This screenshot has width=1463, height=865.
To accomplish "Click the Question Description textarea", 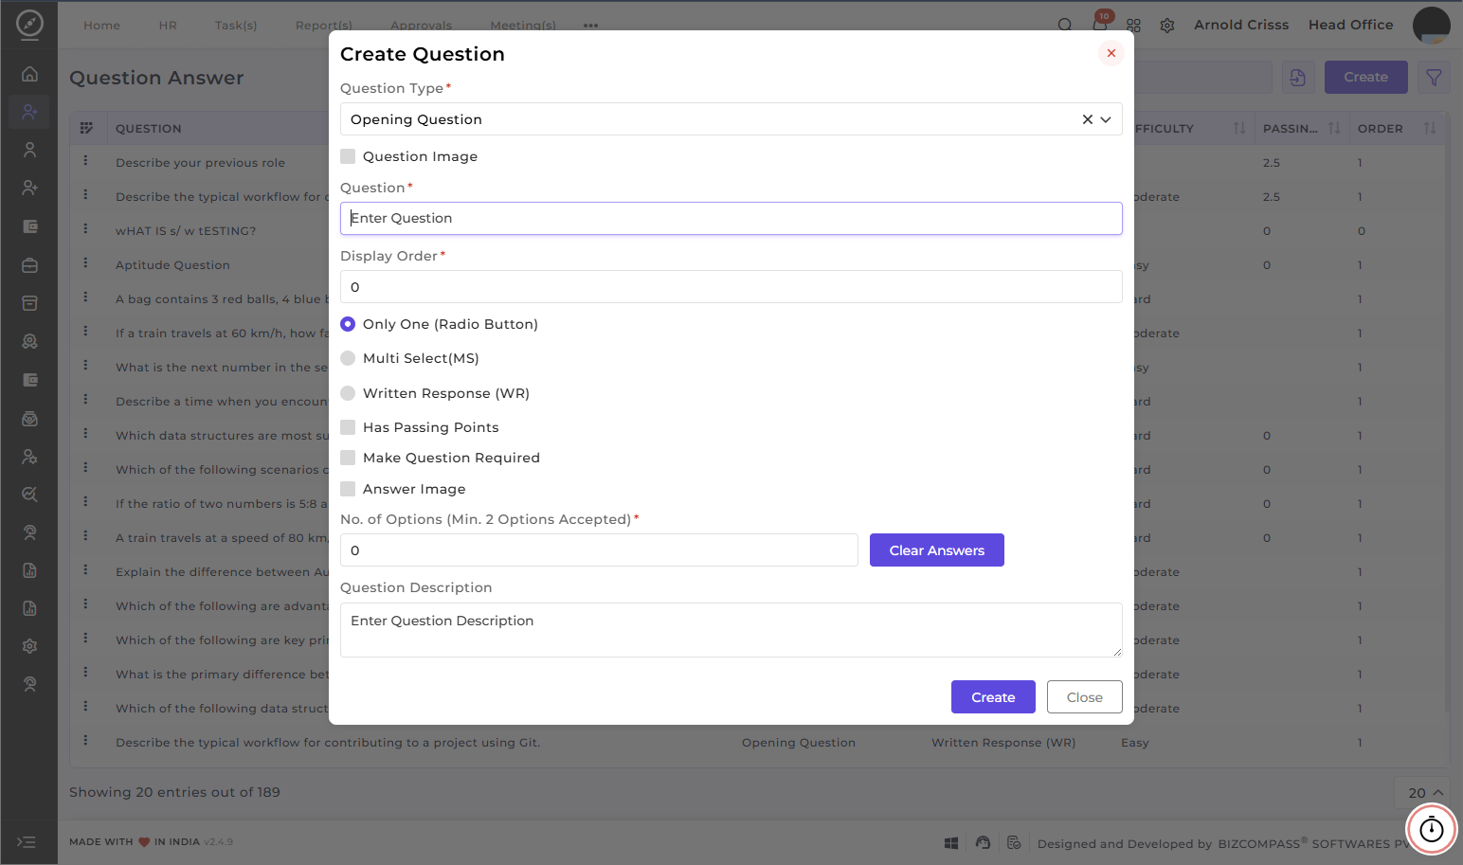I will (x=731, y=630).
